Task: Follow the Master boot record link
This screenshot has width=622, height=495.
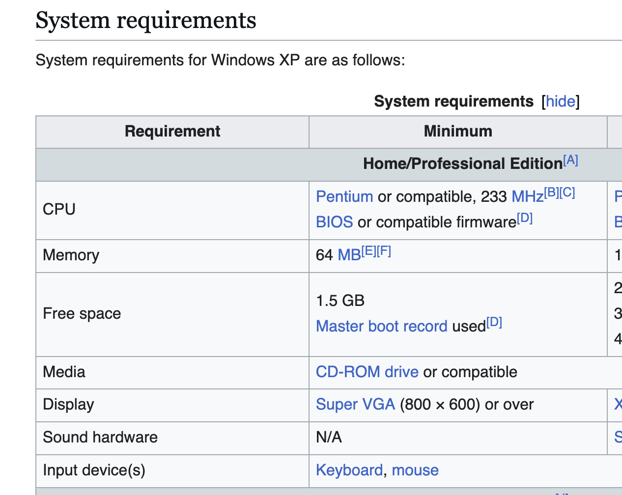Action: 381,326
